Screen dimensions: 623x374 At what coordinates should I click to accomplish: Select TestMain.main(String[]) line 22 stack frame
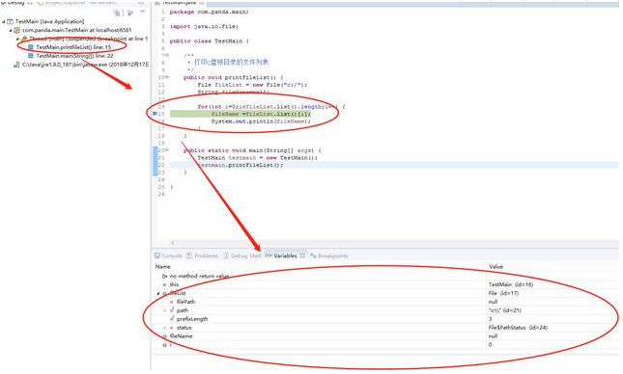click(x=74, y=56)
